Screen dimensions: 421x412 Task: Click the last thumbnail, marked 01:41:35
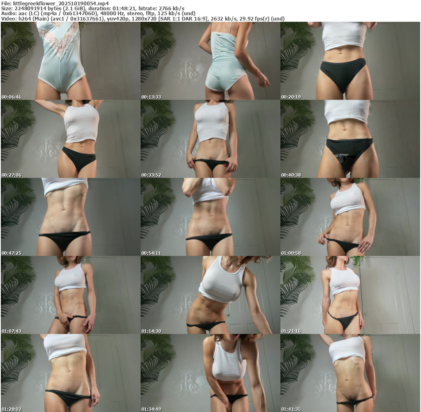(x=350, y=373)
